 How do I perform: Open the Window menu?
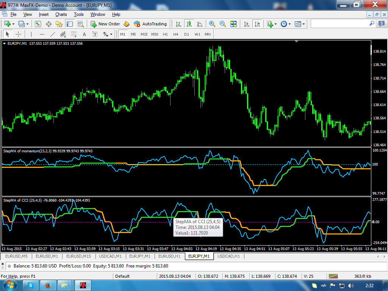pos(98,14)
